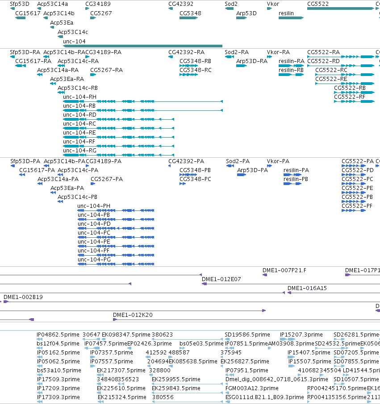
Task: Click transcript label CG5522-RC
Action: pyautogui.click(x=331, y=70)
